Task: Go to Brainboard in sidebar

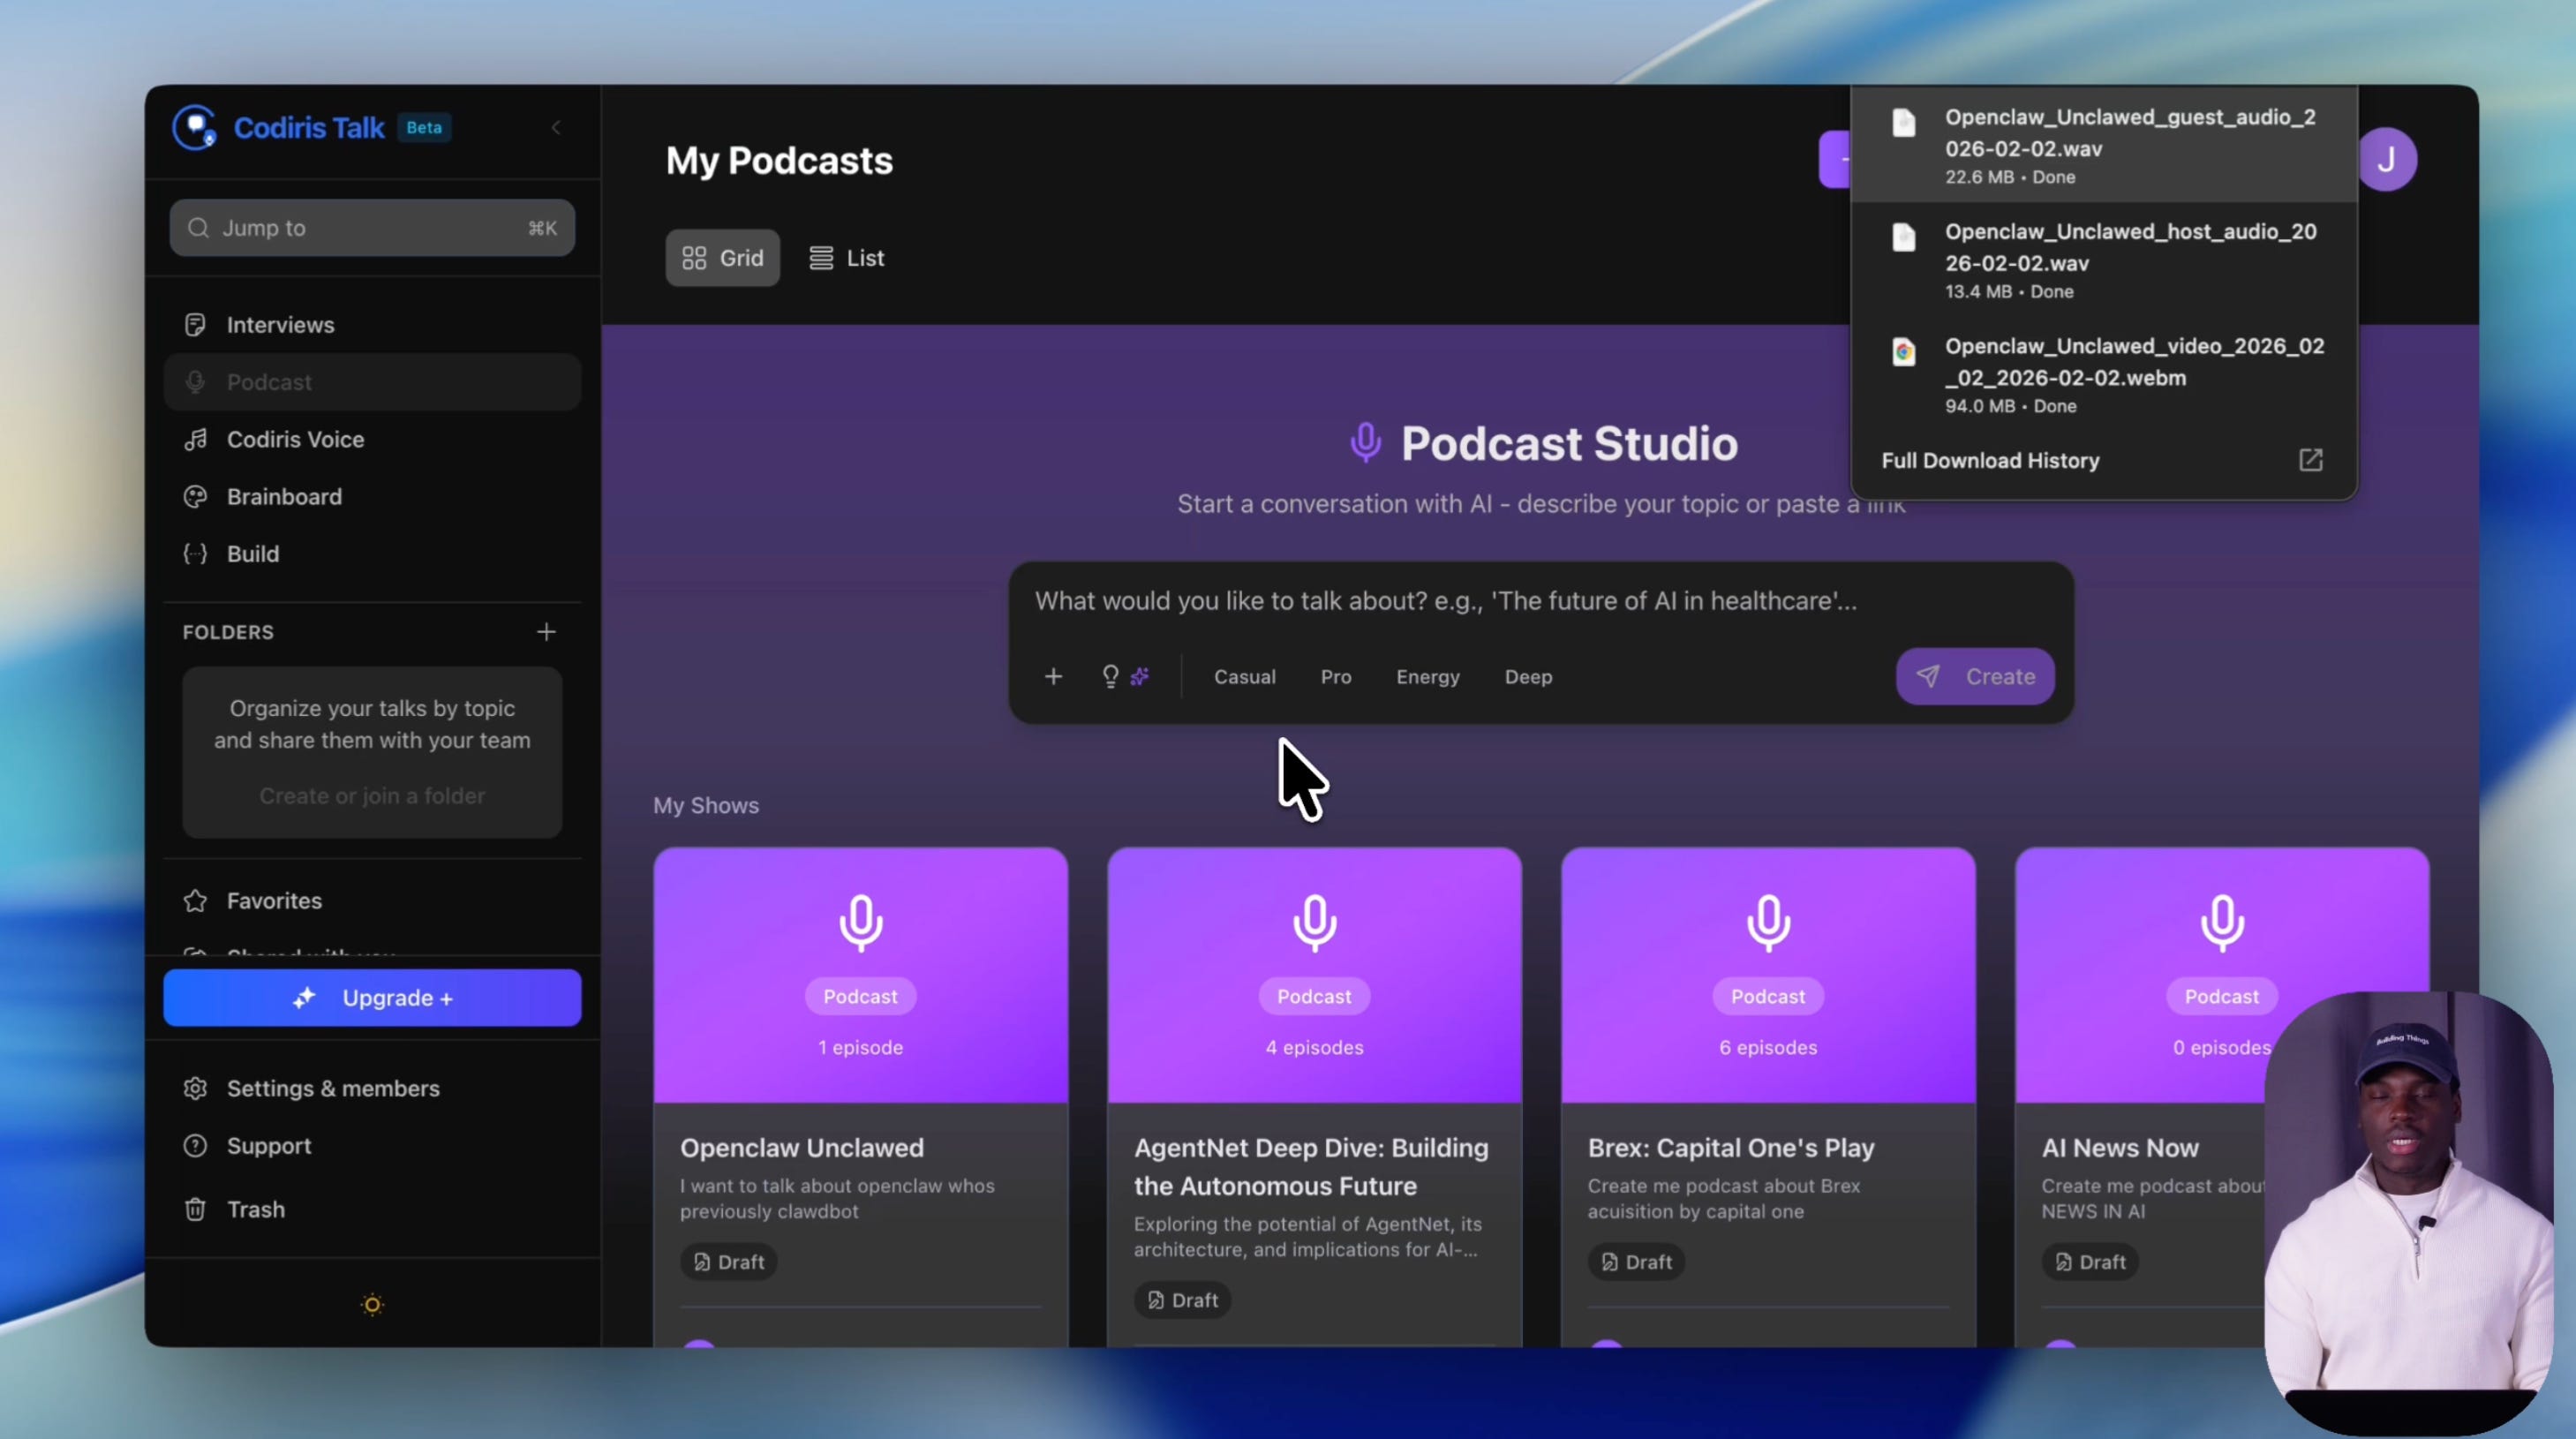Action: pos(372,497)
